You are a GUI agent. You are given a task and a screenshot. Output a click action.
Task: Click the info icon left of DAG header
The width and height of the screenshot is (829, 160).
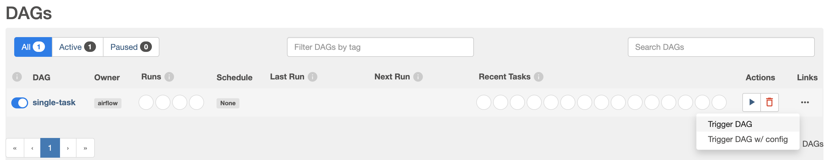click(x=17, y=77)
